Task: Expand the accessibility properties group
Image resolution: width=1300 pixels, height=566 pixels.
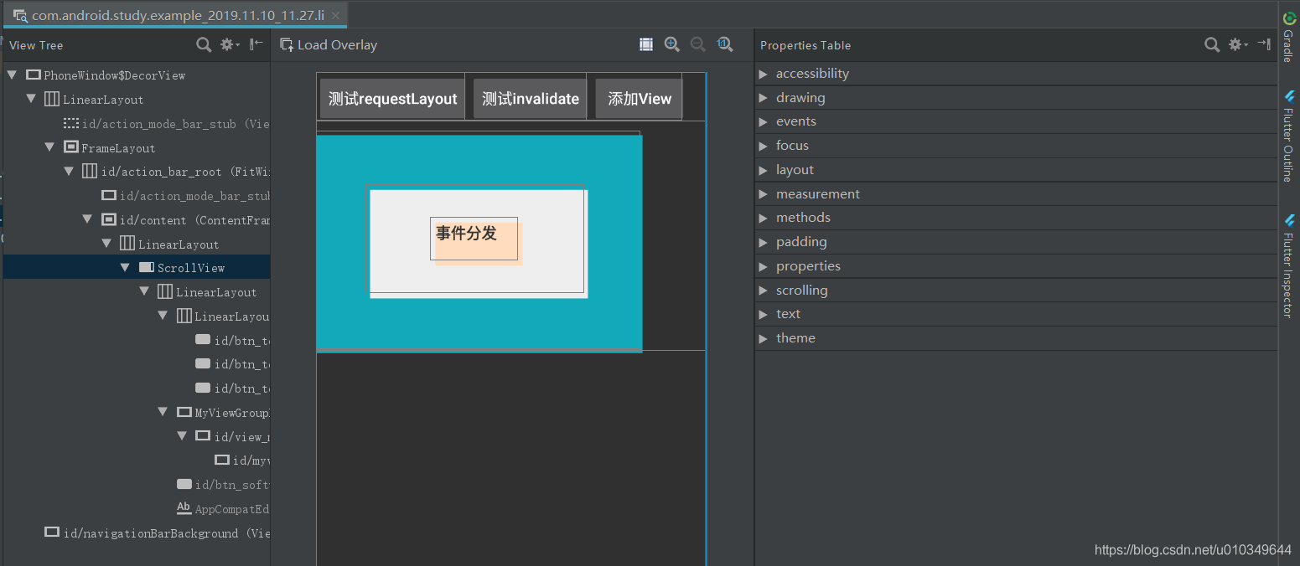Action: pyautogui.click(x=763, y=74)
